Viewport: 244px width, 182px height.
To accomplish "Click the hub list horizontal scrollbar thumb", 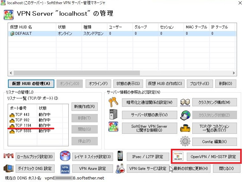I will 77,73.
